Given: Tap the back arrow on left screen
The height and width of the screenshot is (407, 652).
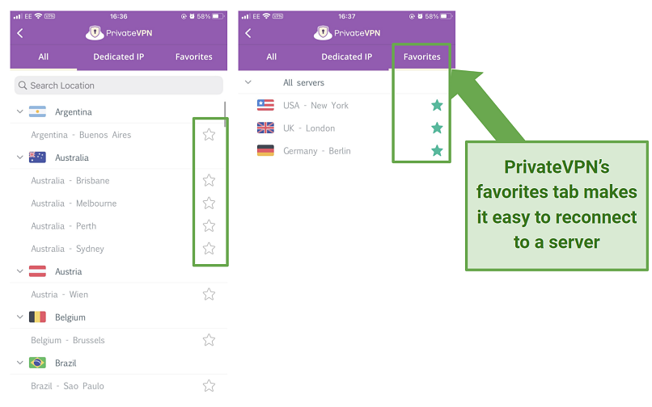Looking at the screenshot, I should [20, 33].
